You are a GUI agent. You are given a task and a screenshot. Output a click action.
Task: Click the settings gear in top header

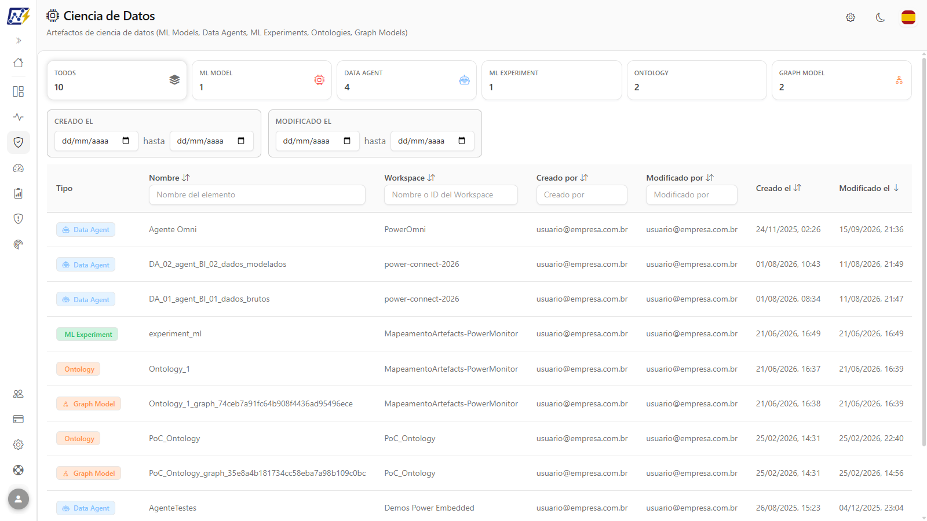851,17
